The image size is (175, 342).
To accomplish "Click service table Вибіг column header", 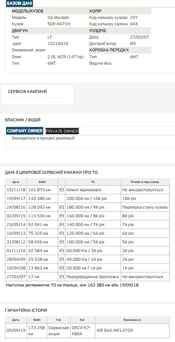I will click(42, 182).
